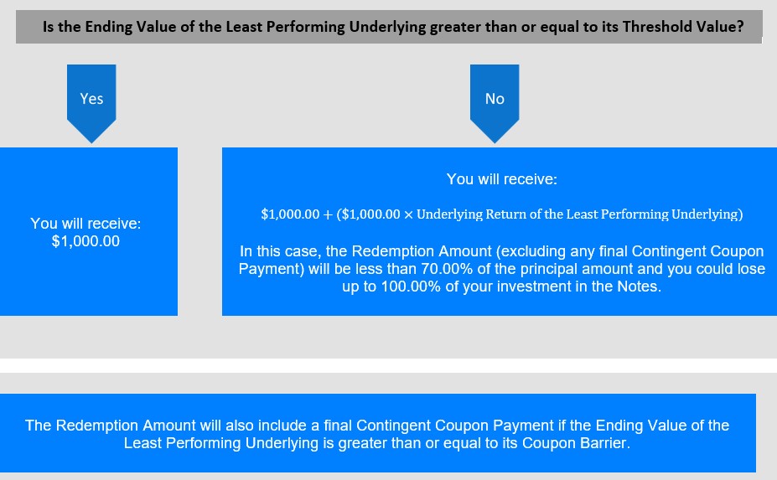Select the bottom blue Contingent Coupon note box

click(x=377, y=433)
